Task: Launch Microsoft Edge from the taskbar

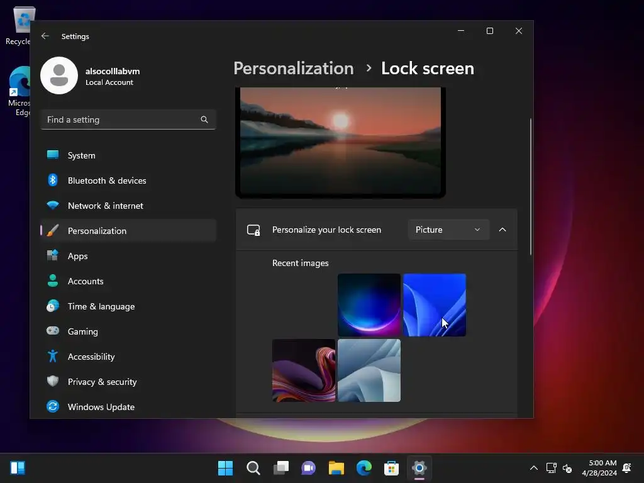Action: (x=364, y=468)
